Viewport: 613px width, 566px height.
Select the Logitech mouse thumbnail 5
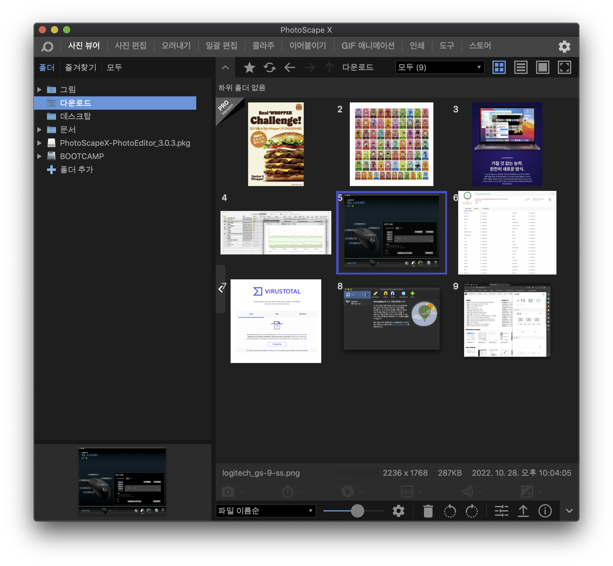(391, 232)
